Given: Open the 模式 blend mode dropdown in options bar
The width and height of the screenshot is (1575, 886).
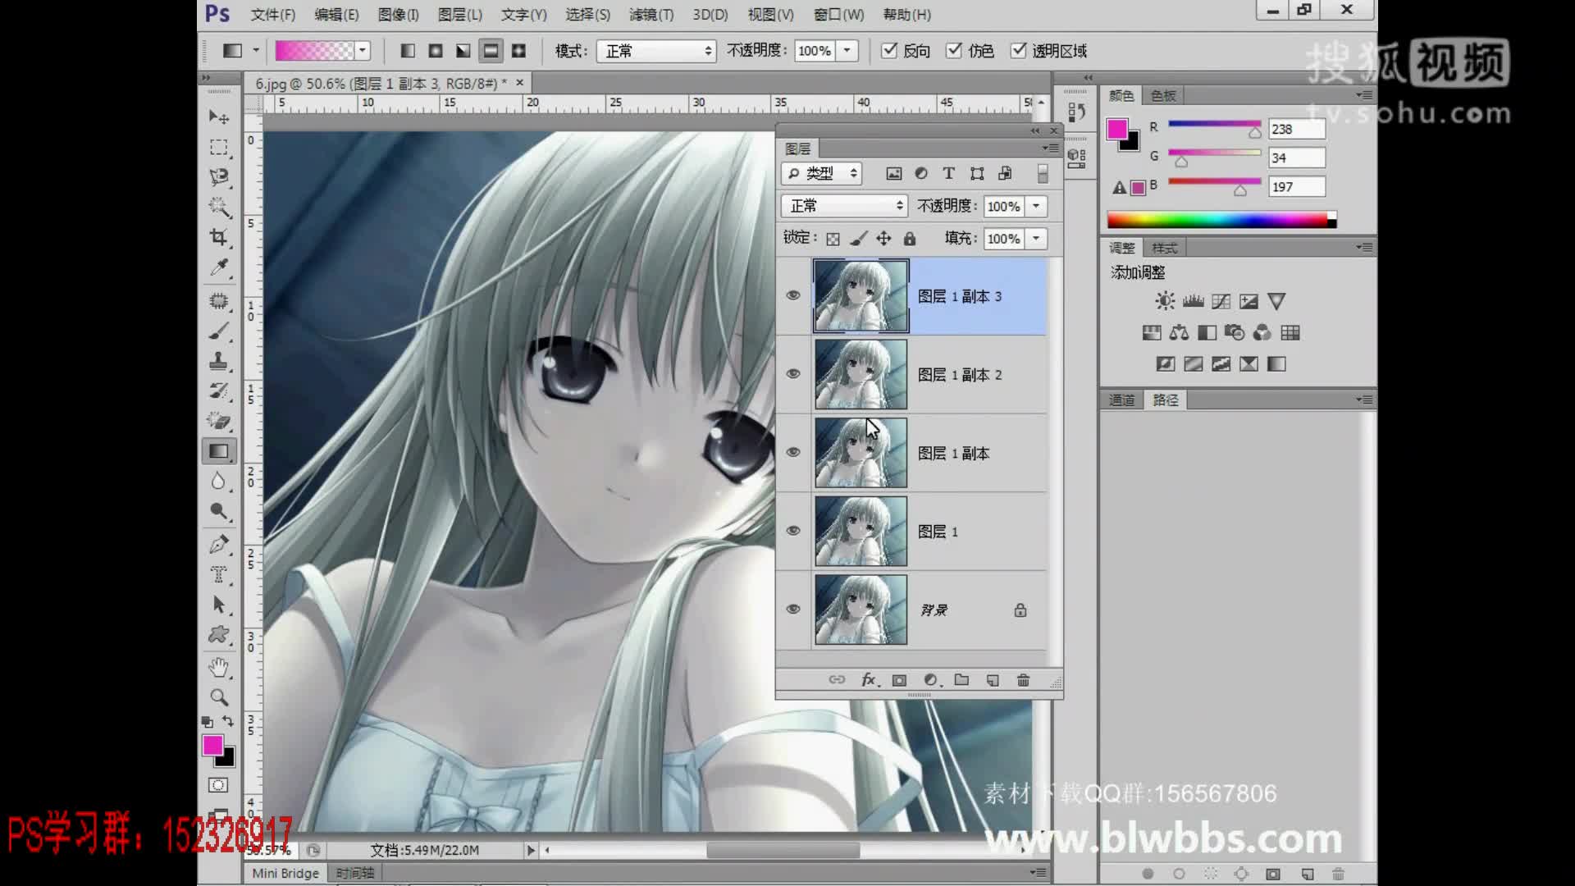Looking at the screenshot, I should pyautogui.click(x=656, y=51).
